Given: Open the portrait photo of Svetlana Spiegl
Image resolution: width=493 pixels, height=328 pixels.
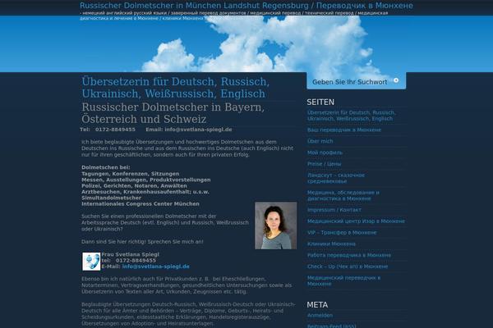Looking at the screenshot, I should pos(276,225).
